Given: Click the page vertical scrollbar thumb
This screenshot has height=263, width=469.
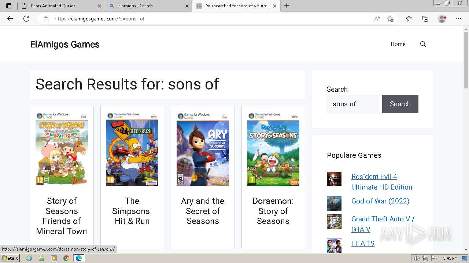Looking at the screenshot, I should tap(466, 60).
